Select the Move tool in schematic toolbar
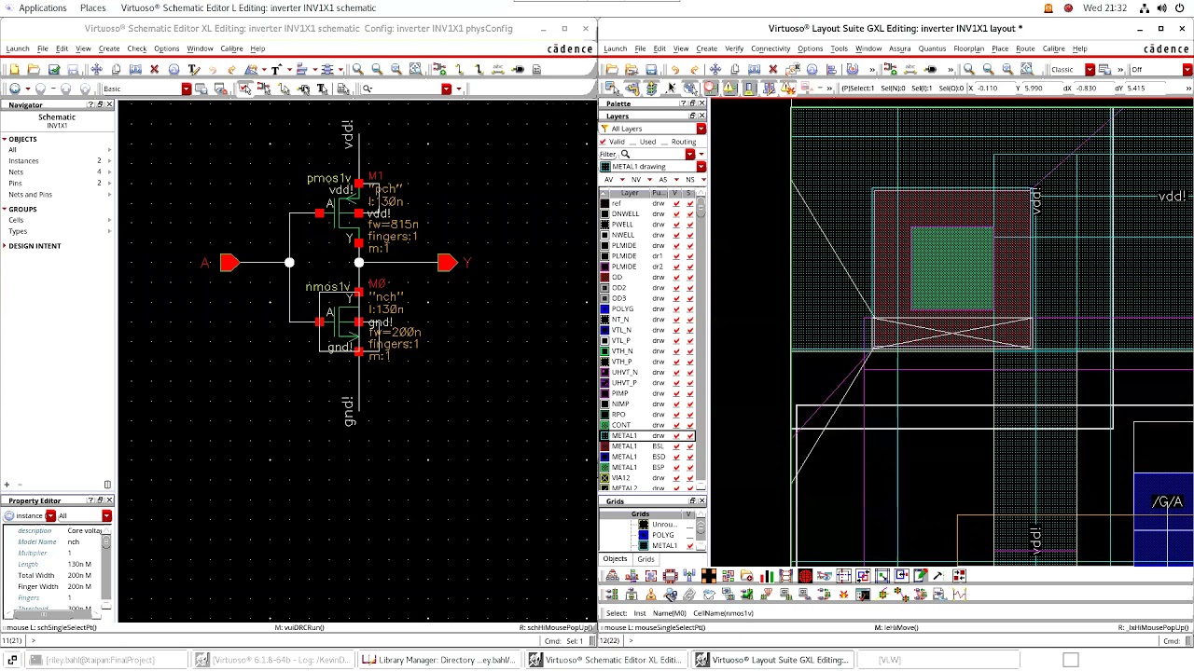This screenshot has height=671, width=1194. (x=96, y=69)
